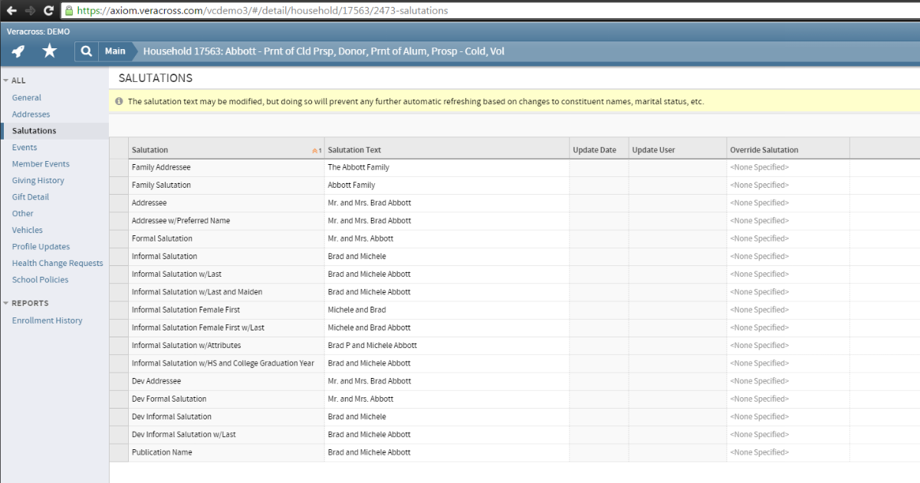Viewport: 920px width, 483px height.
Task: Click the Main breadcrumb tab
Action: [115, 51]
